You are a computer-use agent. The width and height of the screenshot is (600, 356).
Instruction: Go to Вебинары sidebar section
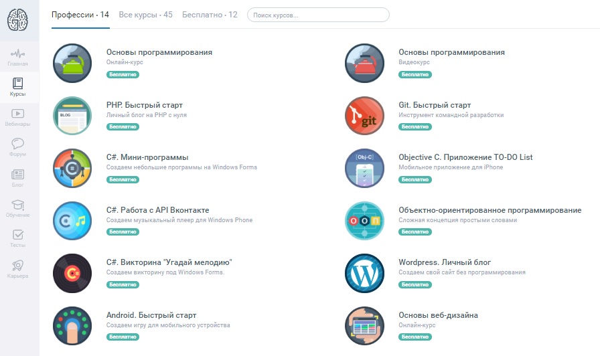tap(18, 118)
